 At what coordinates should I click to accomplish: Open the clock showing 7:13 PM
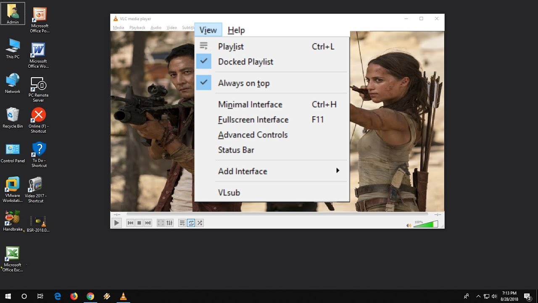point(509,296)
